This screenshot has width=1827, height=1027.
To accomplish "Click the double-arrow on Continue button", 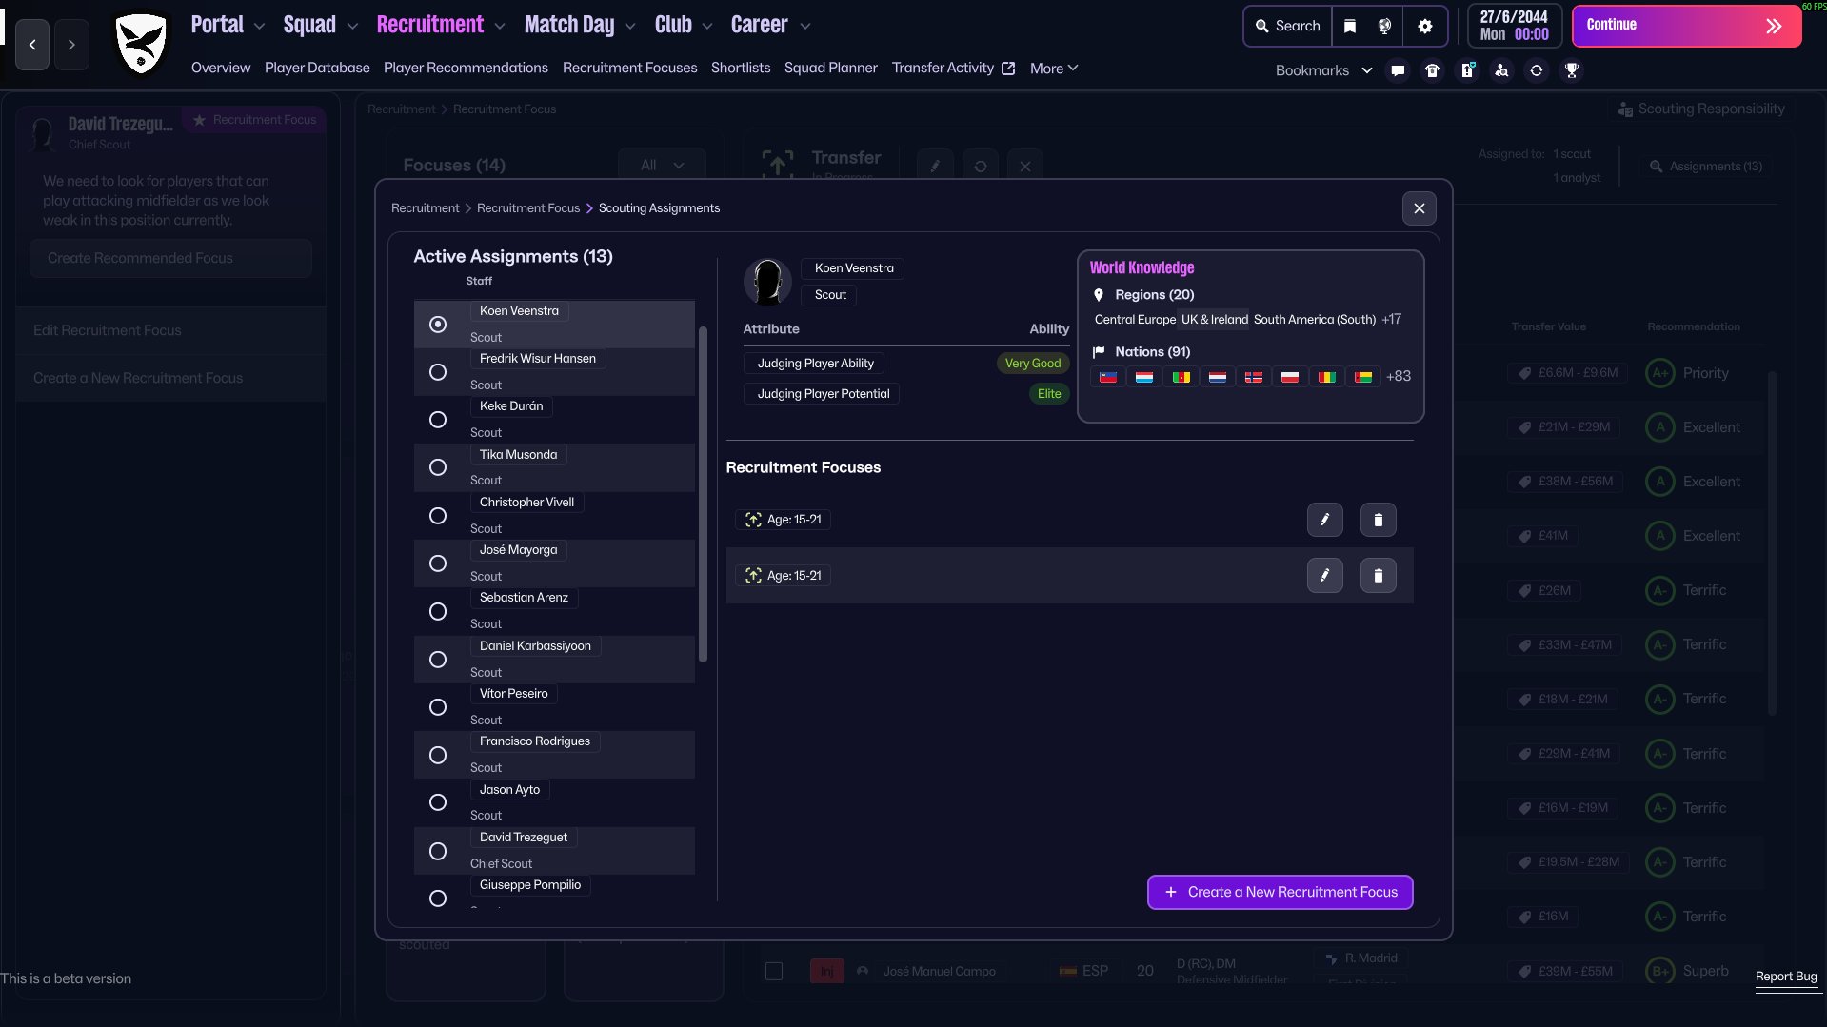I will (x=1773, y=27).
